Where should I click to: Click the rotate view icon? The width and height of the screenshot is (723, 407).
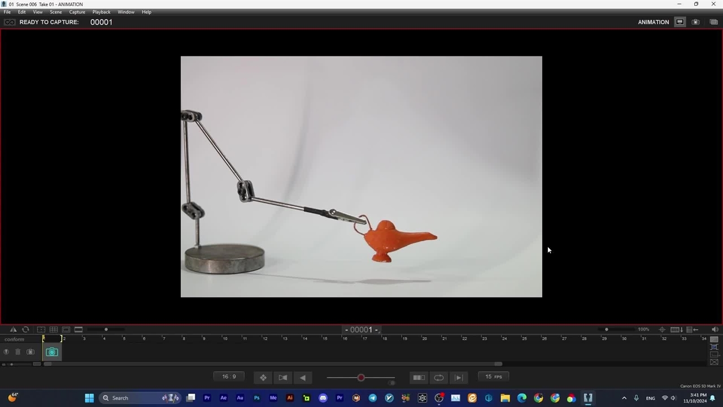pyautogui.click(x=25, y=330)
